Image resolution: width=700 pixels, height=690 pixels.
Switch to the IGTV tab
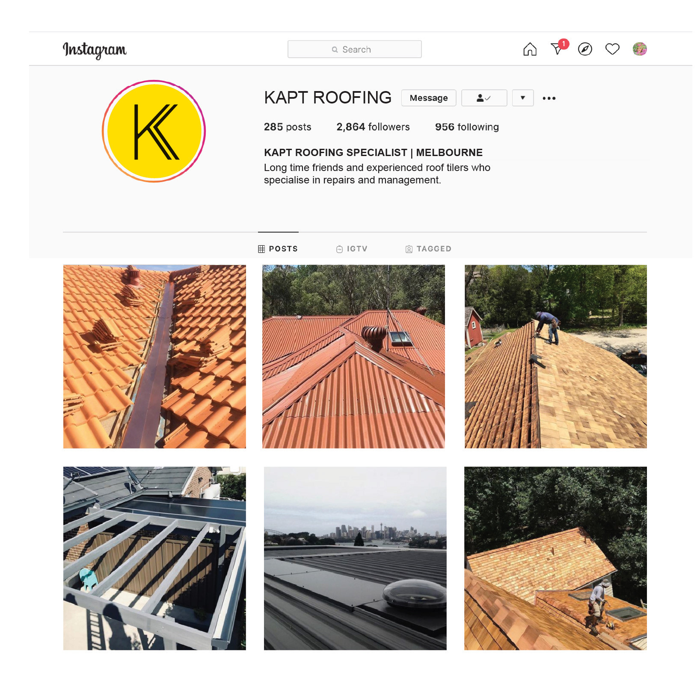tap(352, 249)
